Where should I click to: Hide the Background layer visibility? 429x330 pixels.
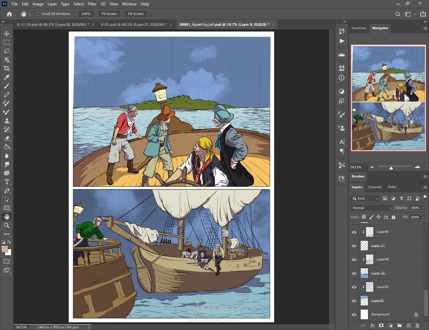coord(354,315)
